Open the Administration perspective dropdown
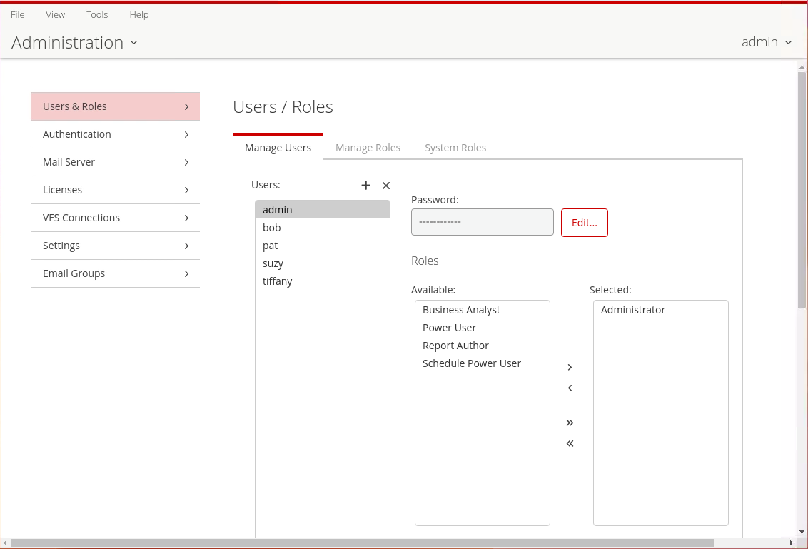The width and height of the screenshot is (808, 549). (74, 43)
